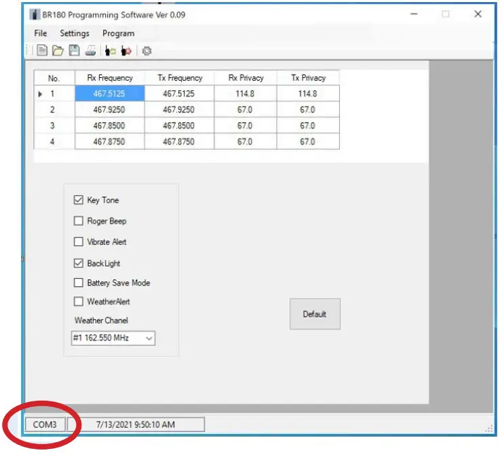This screenshot has height=453, width=502.
Task: Click the Print toolbar icon
Action: click(x=90, y=51)
